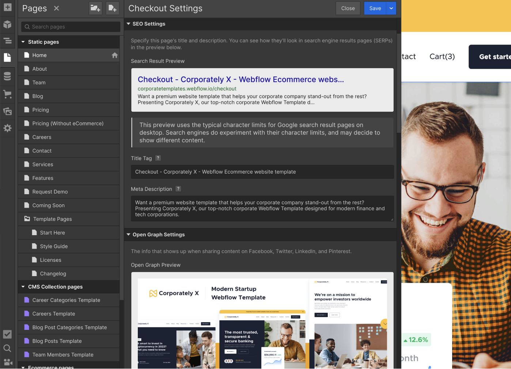Viewport: 511px width, 369px height.
Task: Open the sidebar Search magnifier icon
Action: pos(7,348)
